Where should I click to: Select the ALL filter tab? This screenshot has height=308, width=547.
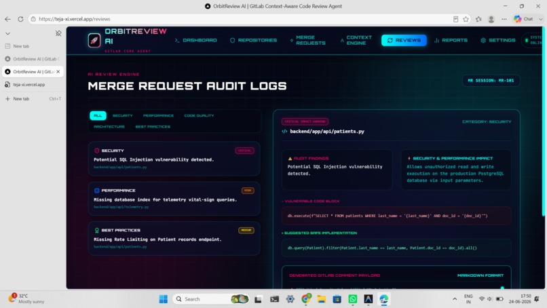(98, 115)
